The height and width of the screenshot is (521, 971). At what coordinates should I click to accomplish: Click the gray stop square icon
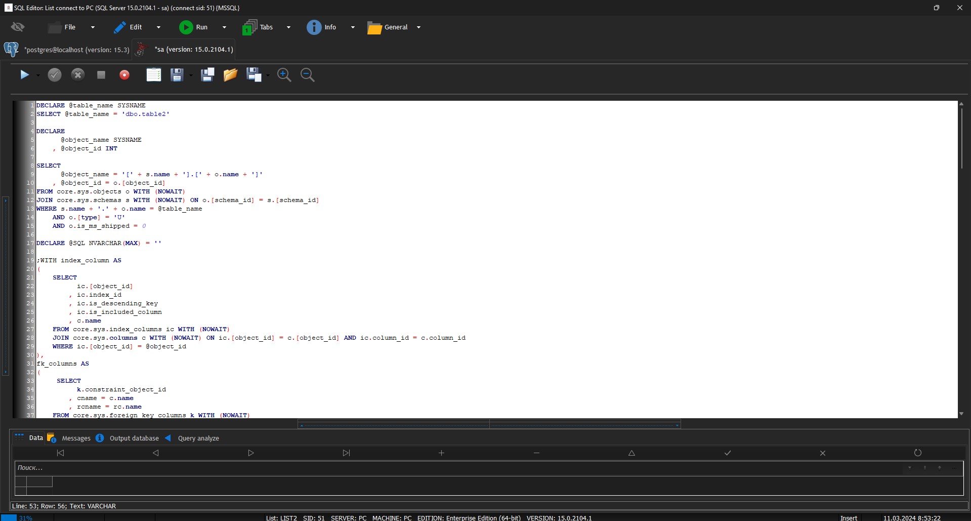tap(101, 75)
